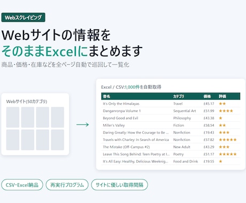Image resolution: width=246 pixels, height=203 pixels.
Task: Click the five stars for Leave This Song Behind
Action: (x=228, y=154)
